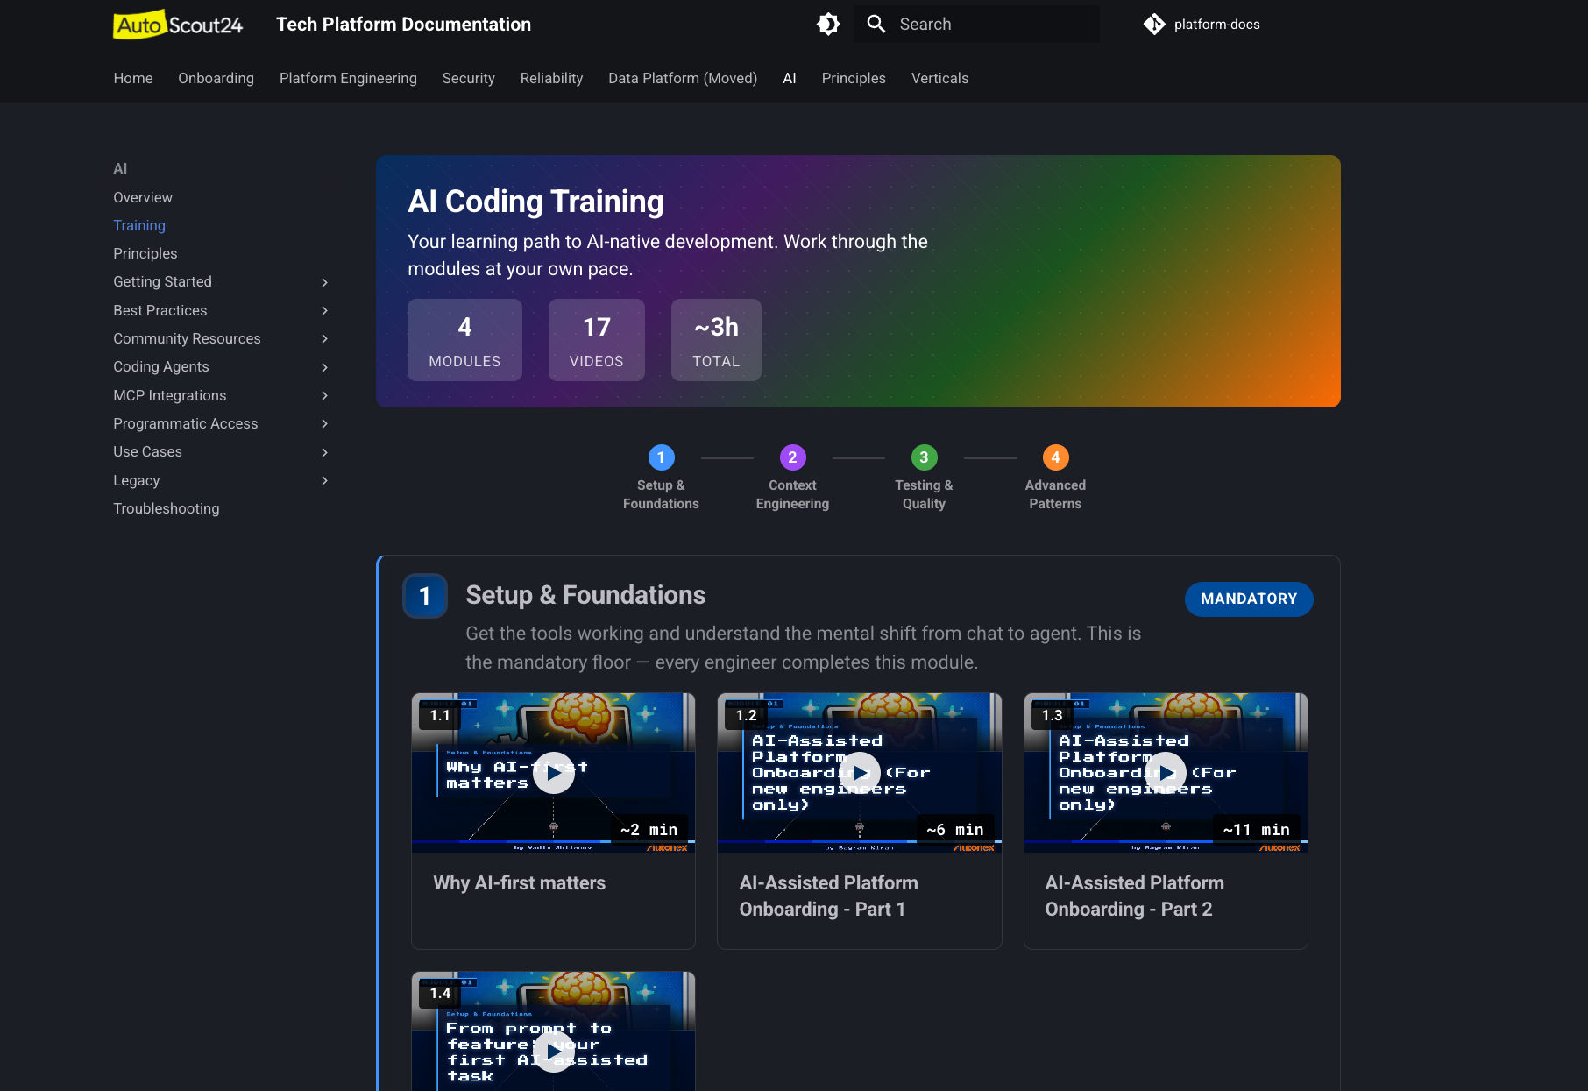The height and width of the screenshot is (1091, 1588).
Task: Click the 1.2 video number badge
Action: click(746, 715)
